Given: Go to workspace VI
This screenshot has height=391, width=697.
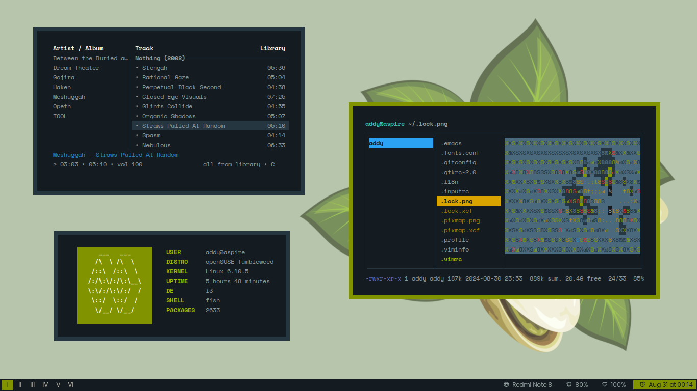Looking at the screenshot, I should click(71, 385).
